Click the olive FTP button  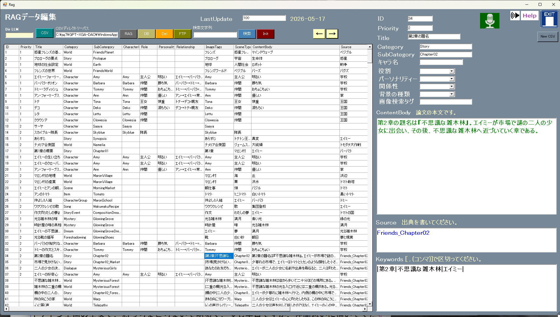182,34
